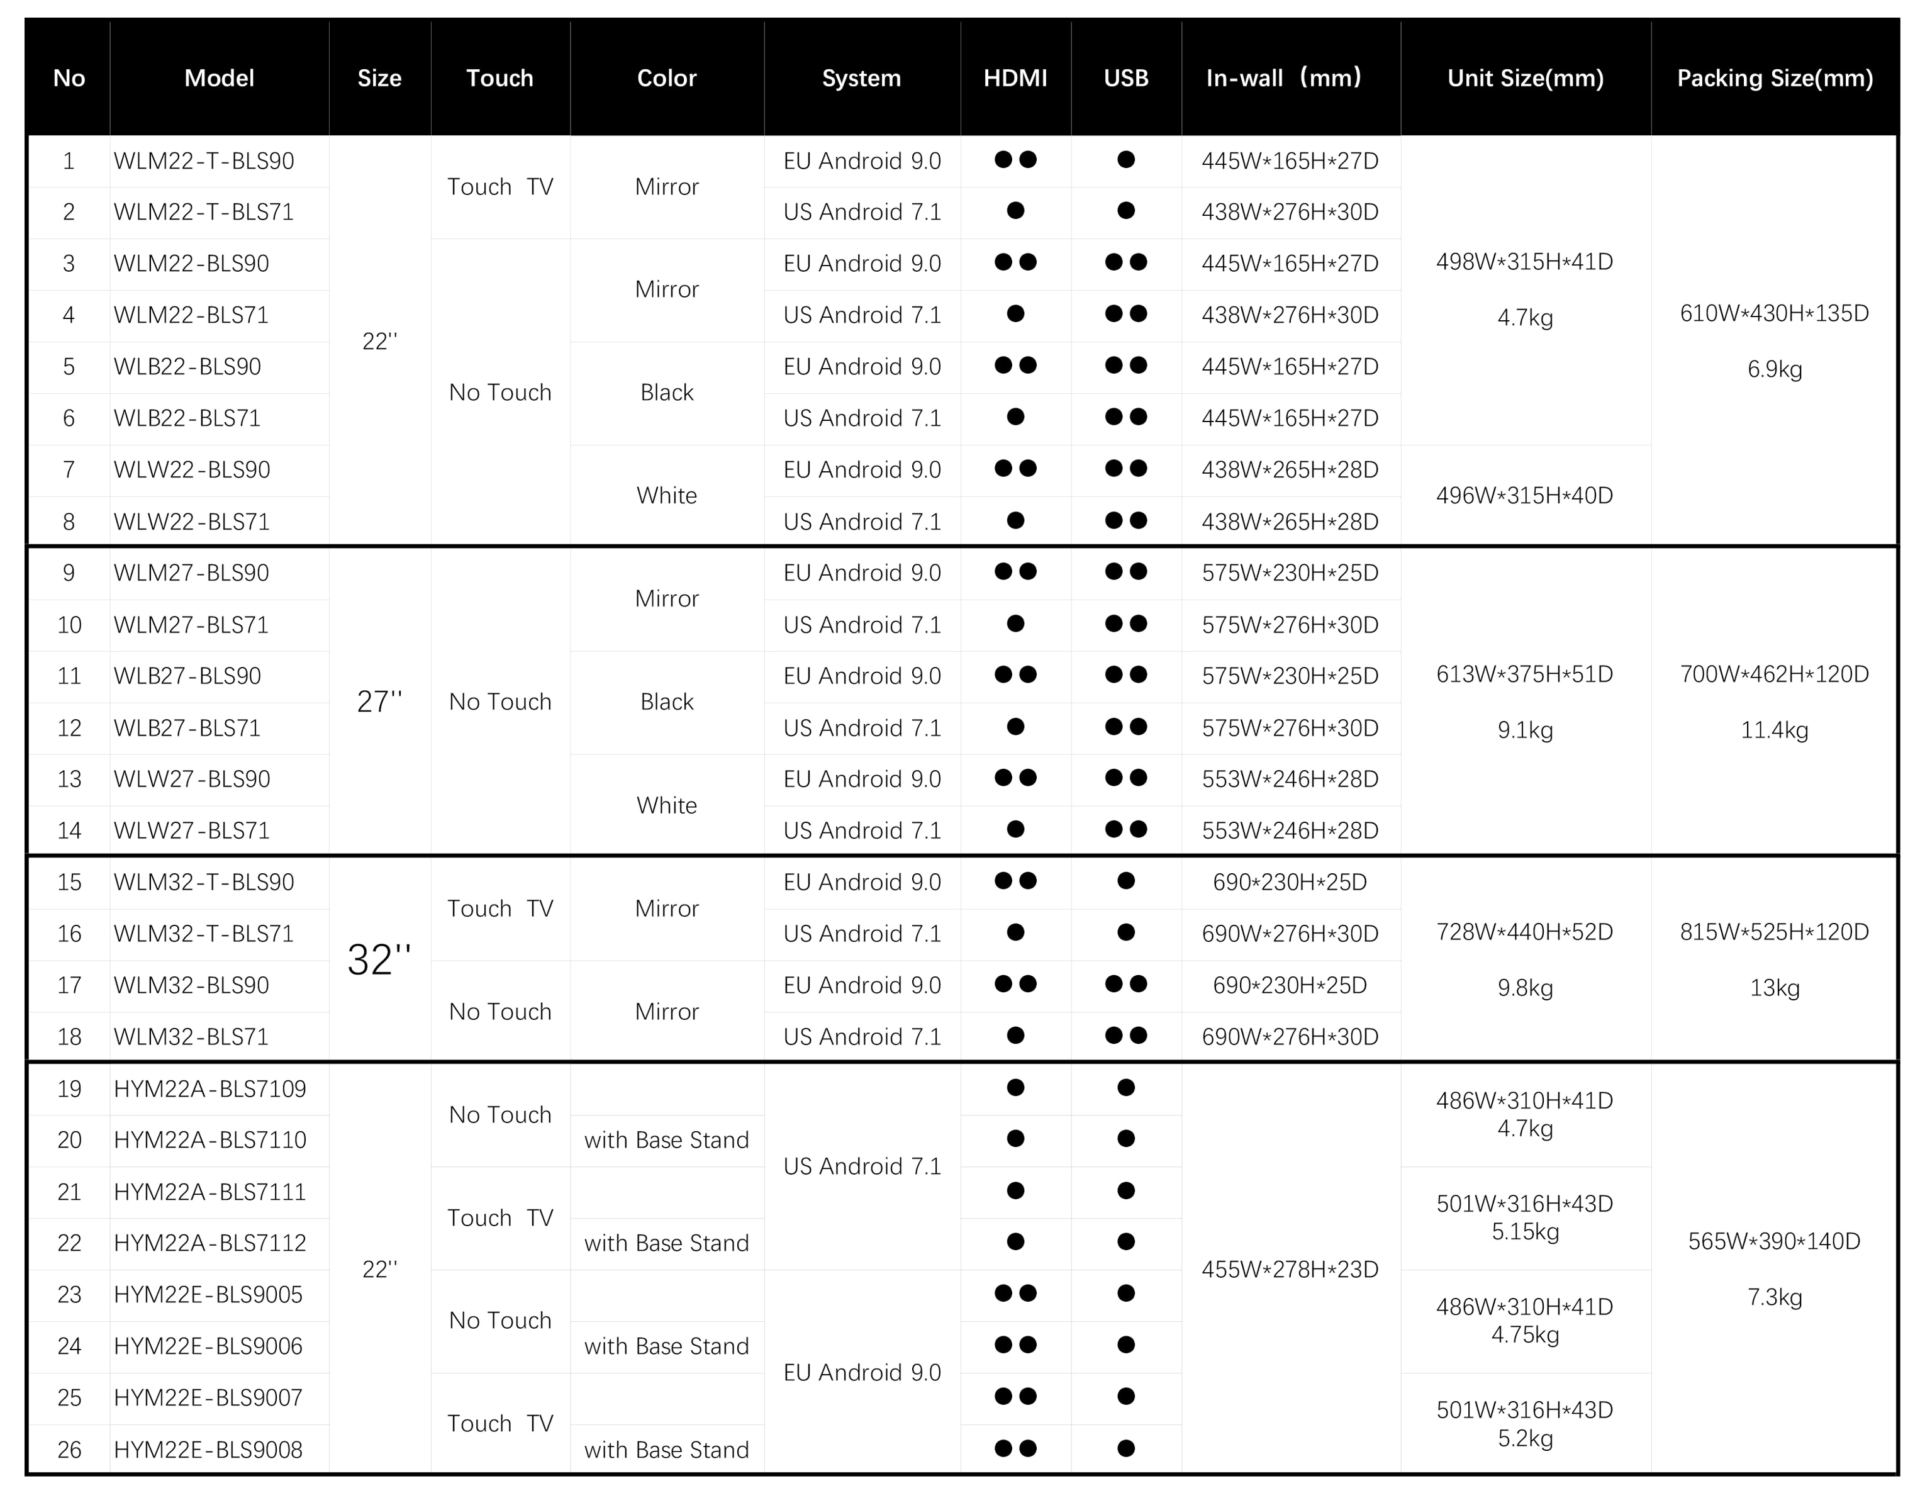1925x1498 pixels.
Task: Select the Packing Size(mm) header
Action: [1774, 77]
